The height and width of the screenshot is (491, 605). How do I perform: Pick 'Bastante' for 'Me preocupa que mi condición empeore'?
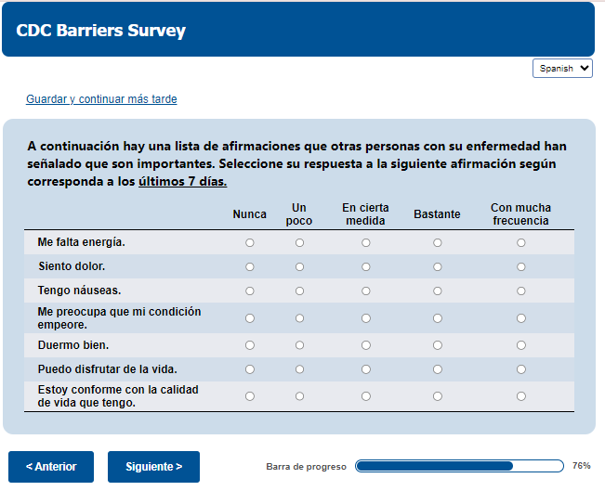437,318
